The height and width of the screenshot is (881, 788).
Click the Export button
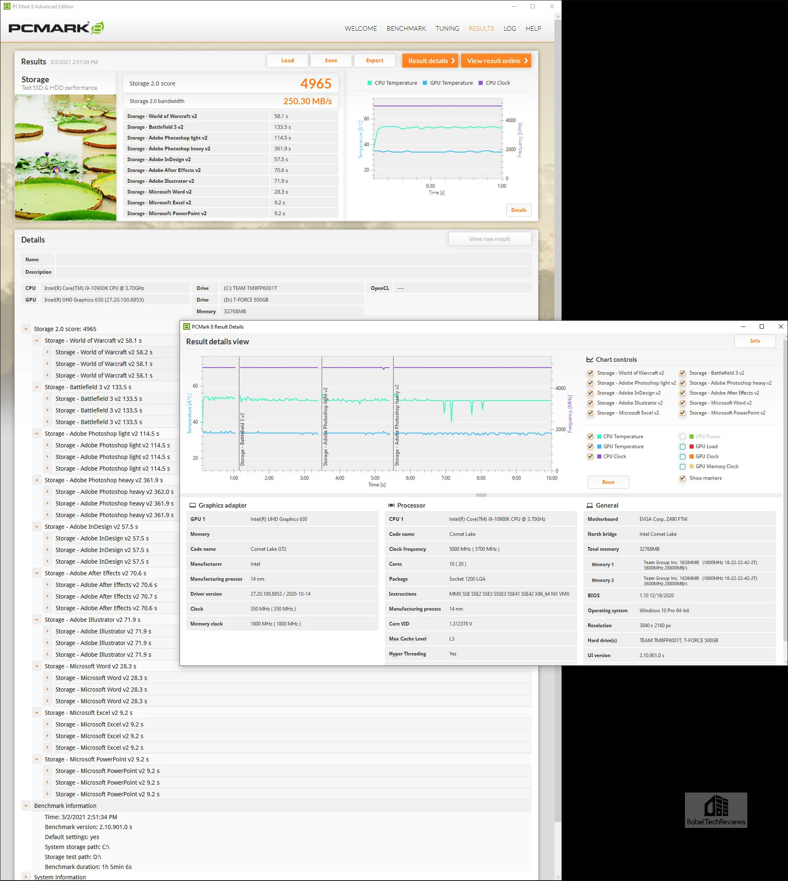(x=374, y=61)
